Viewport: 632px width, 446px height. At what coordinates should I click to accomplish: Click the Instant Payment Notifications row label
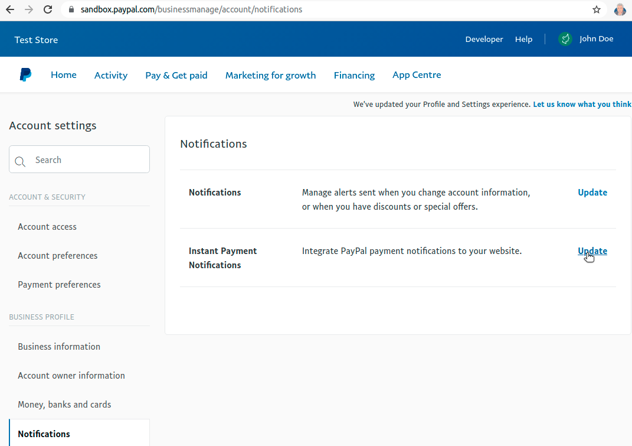pyautogui.click(x=222, y=258)
